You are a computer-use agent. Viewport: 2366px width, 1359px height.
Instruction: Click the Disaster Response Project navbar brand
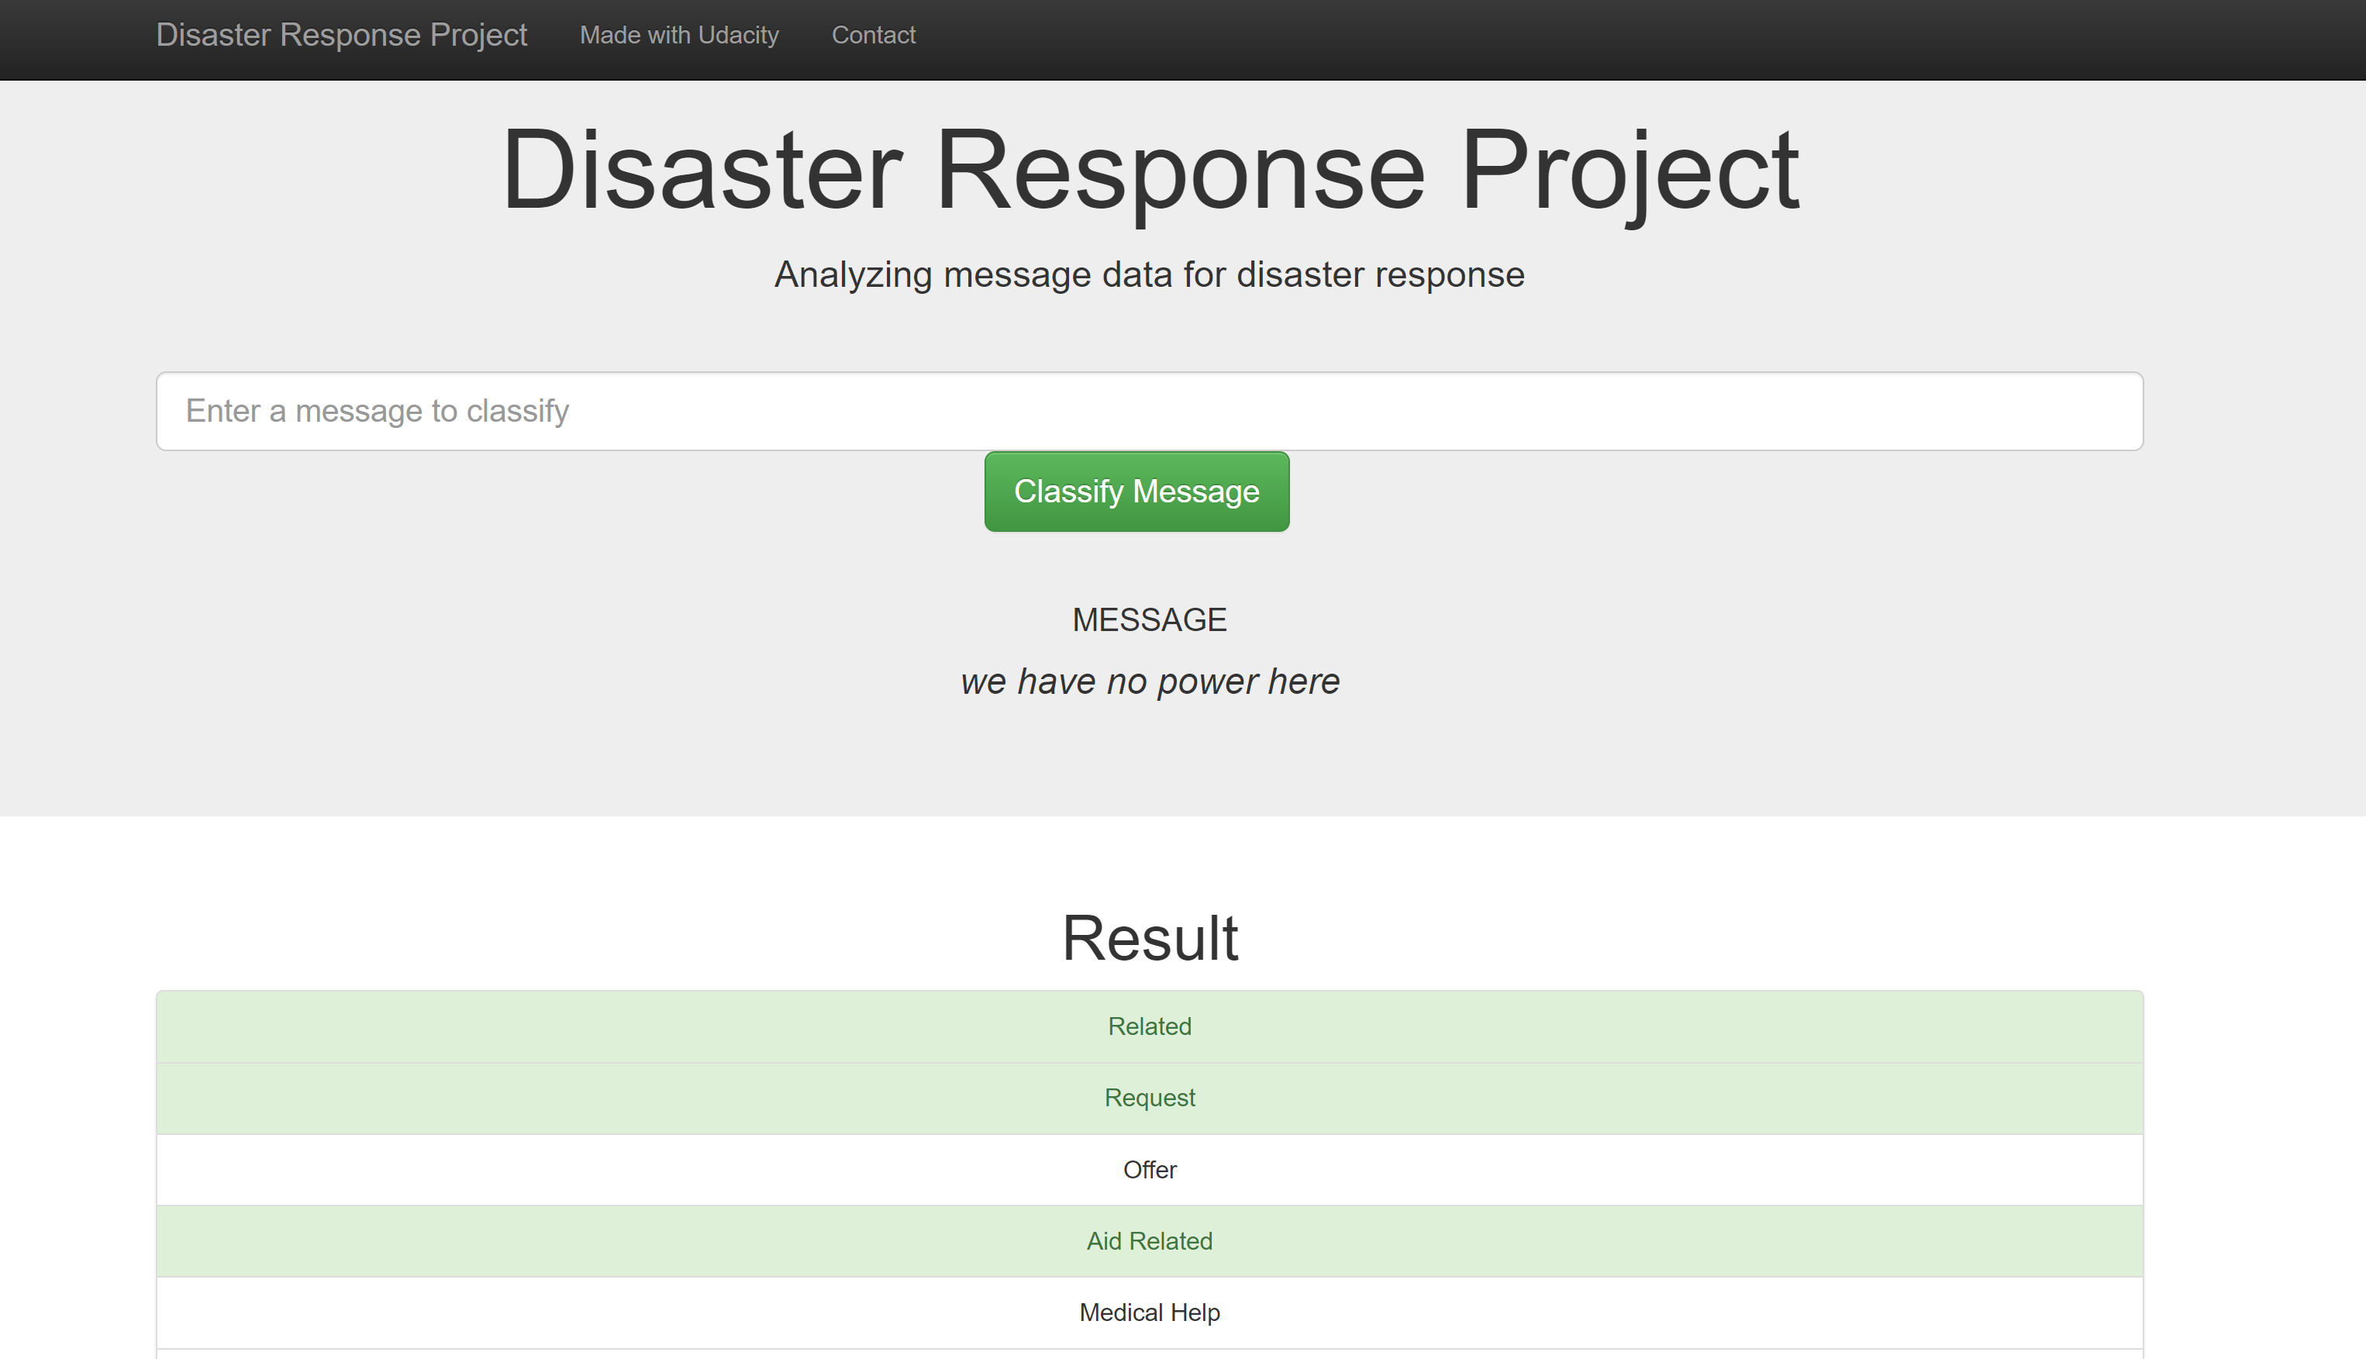point(342,36)
